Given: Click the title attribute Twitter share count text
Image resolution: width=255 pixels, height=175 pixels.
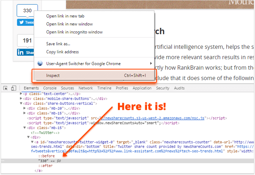Looking at the screenshot, I should (169, 147).
